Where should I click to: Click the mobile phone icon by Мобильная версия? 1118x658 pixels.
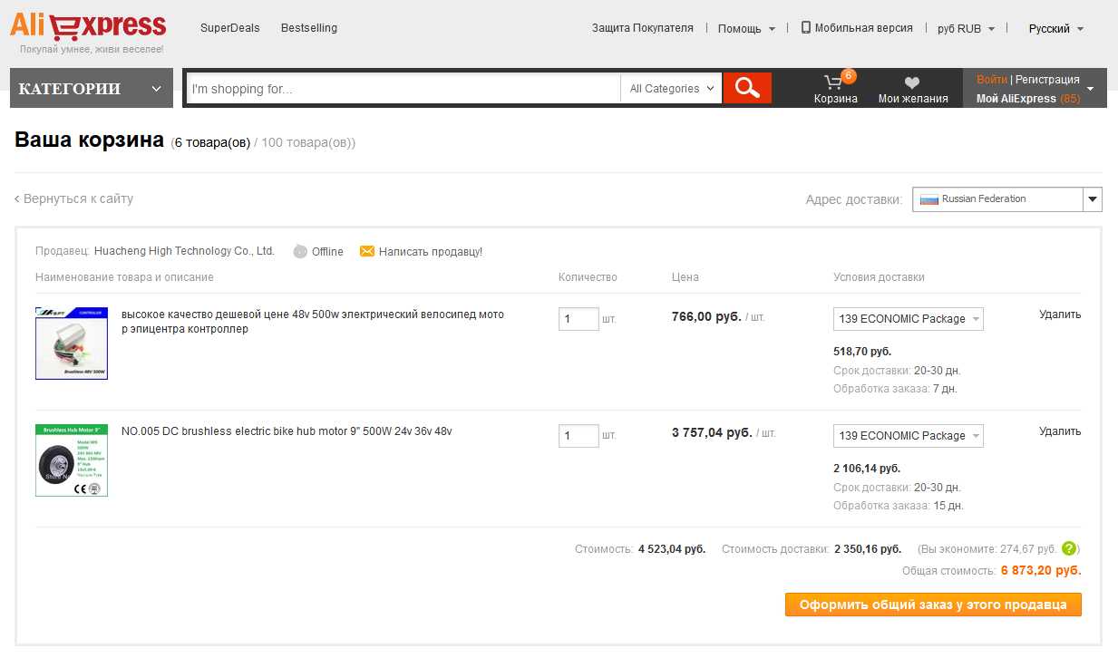(805, 27)
